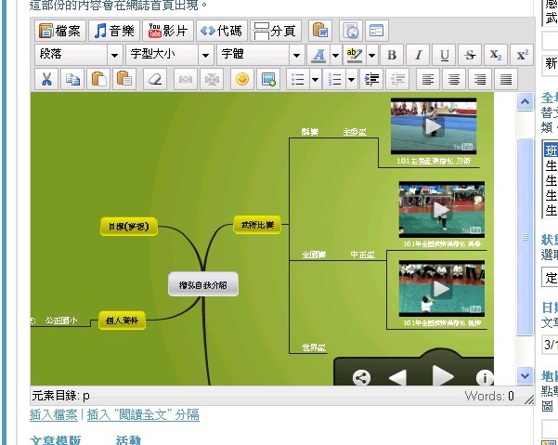Toggle strikethrough formatting
This screenshot has width=558, height=445.
470,55
